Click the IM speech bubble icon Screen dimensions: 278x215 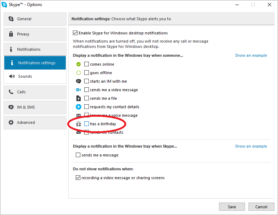tap(79, 81)
